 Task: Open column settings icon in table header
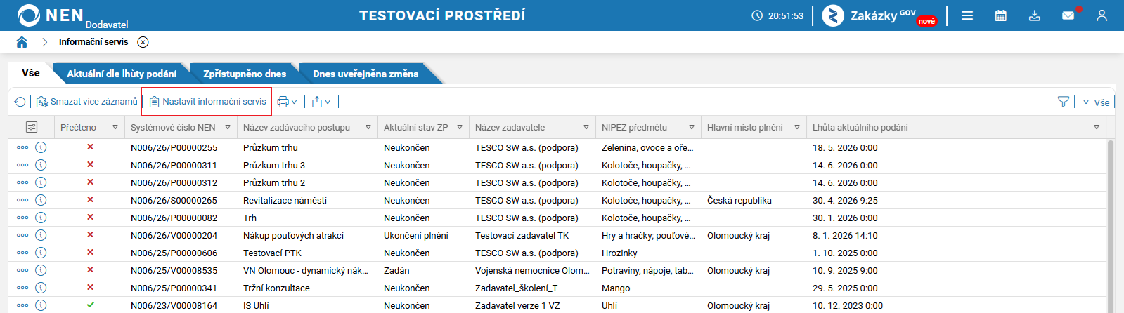pyautogui.click(x=31, y=127)
